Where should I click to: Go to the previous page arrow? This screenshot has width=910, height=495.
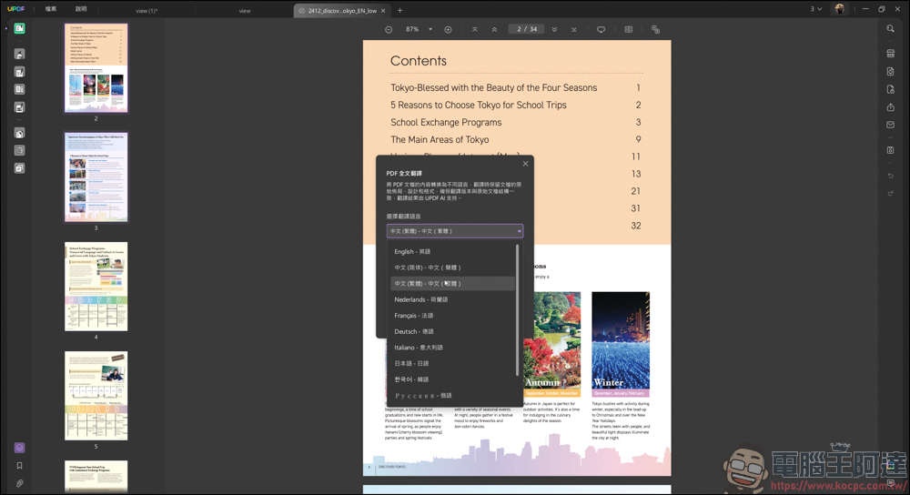click(x=494, y=30)
